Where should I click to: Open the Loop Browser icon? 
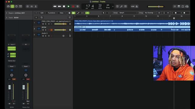(183, 6)
